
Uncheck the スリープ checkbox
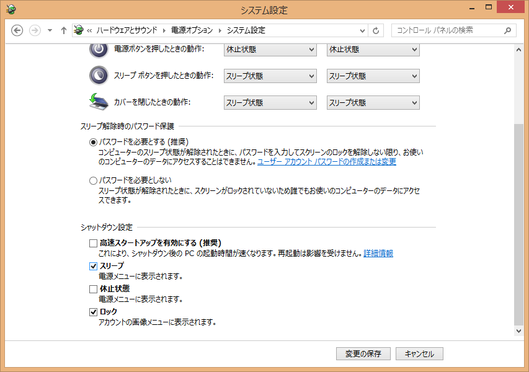pyautogui.click(x=93, y=266)
